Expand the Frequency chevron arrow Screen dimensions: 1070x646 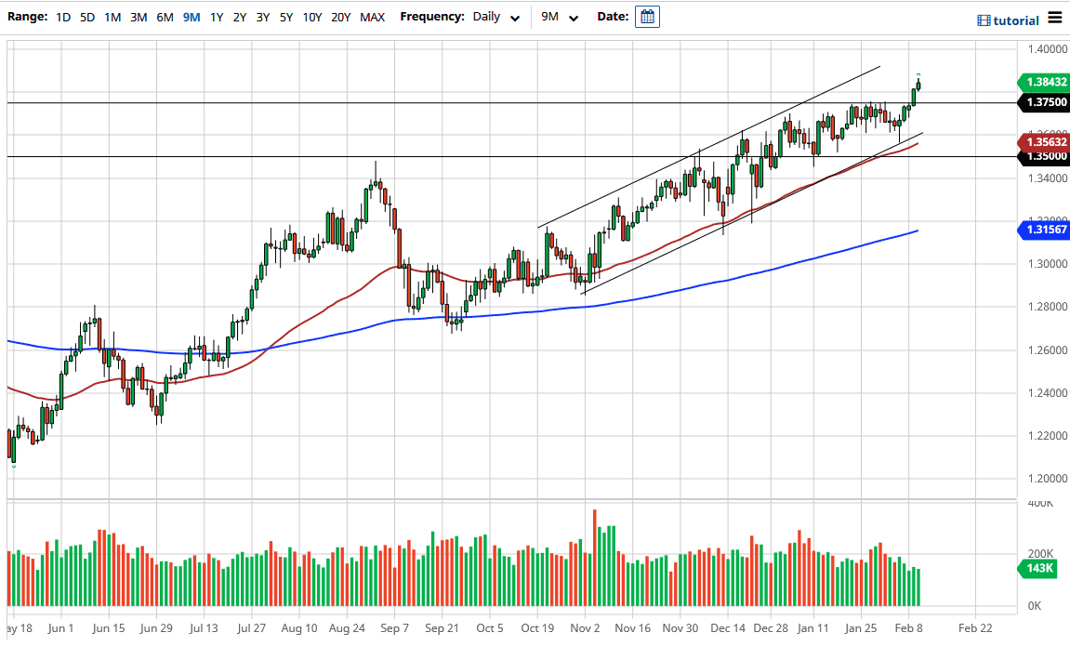pyautogui.click(x=515, y=18)
